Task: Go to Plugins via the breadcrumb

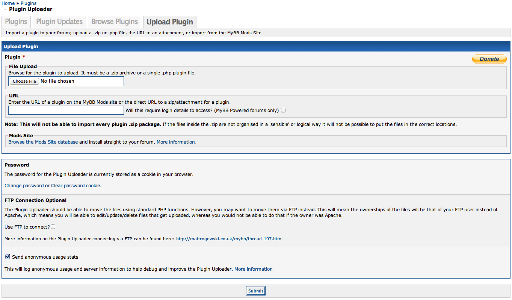Action: pyautogui.click(x=29, y=3)
